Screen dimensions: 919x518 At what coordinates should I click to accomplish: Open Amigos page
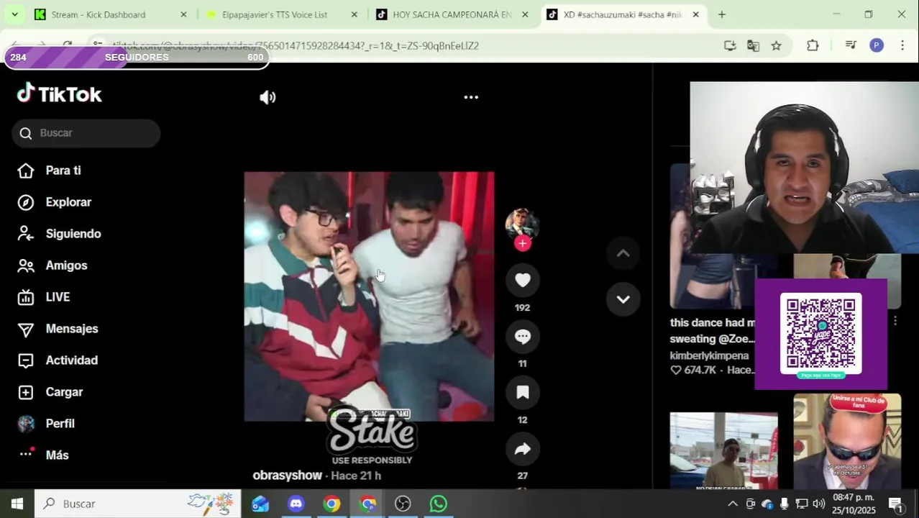click(x=66, y=265)
